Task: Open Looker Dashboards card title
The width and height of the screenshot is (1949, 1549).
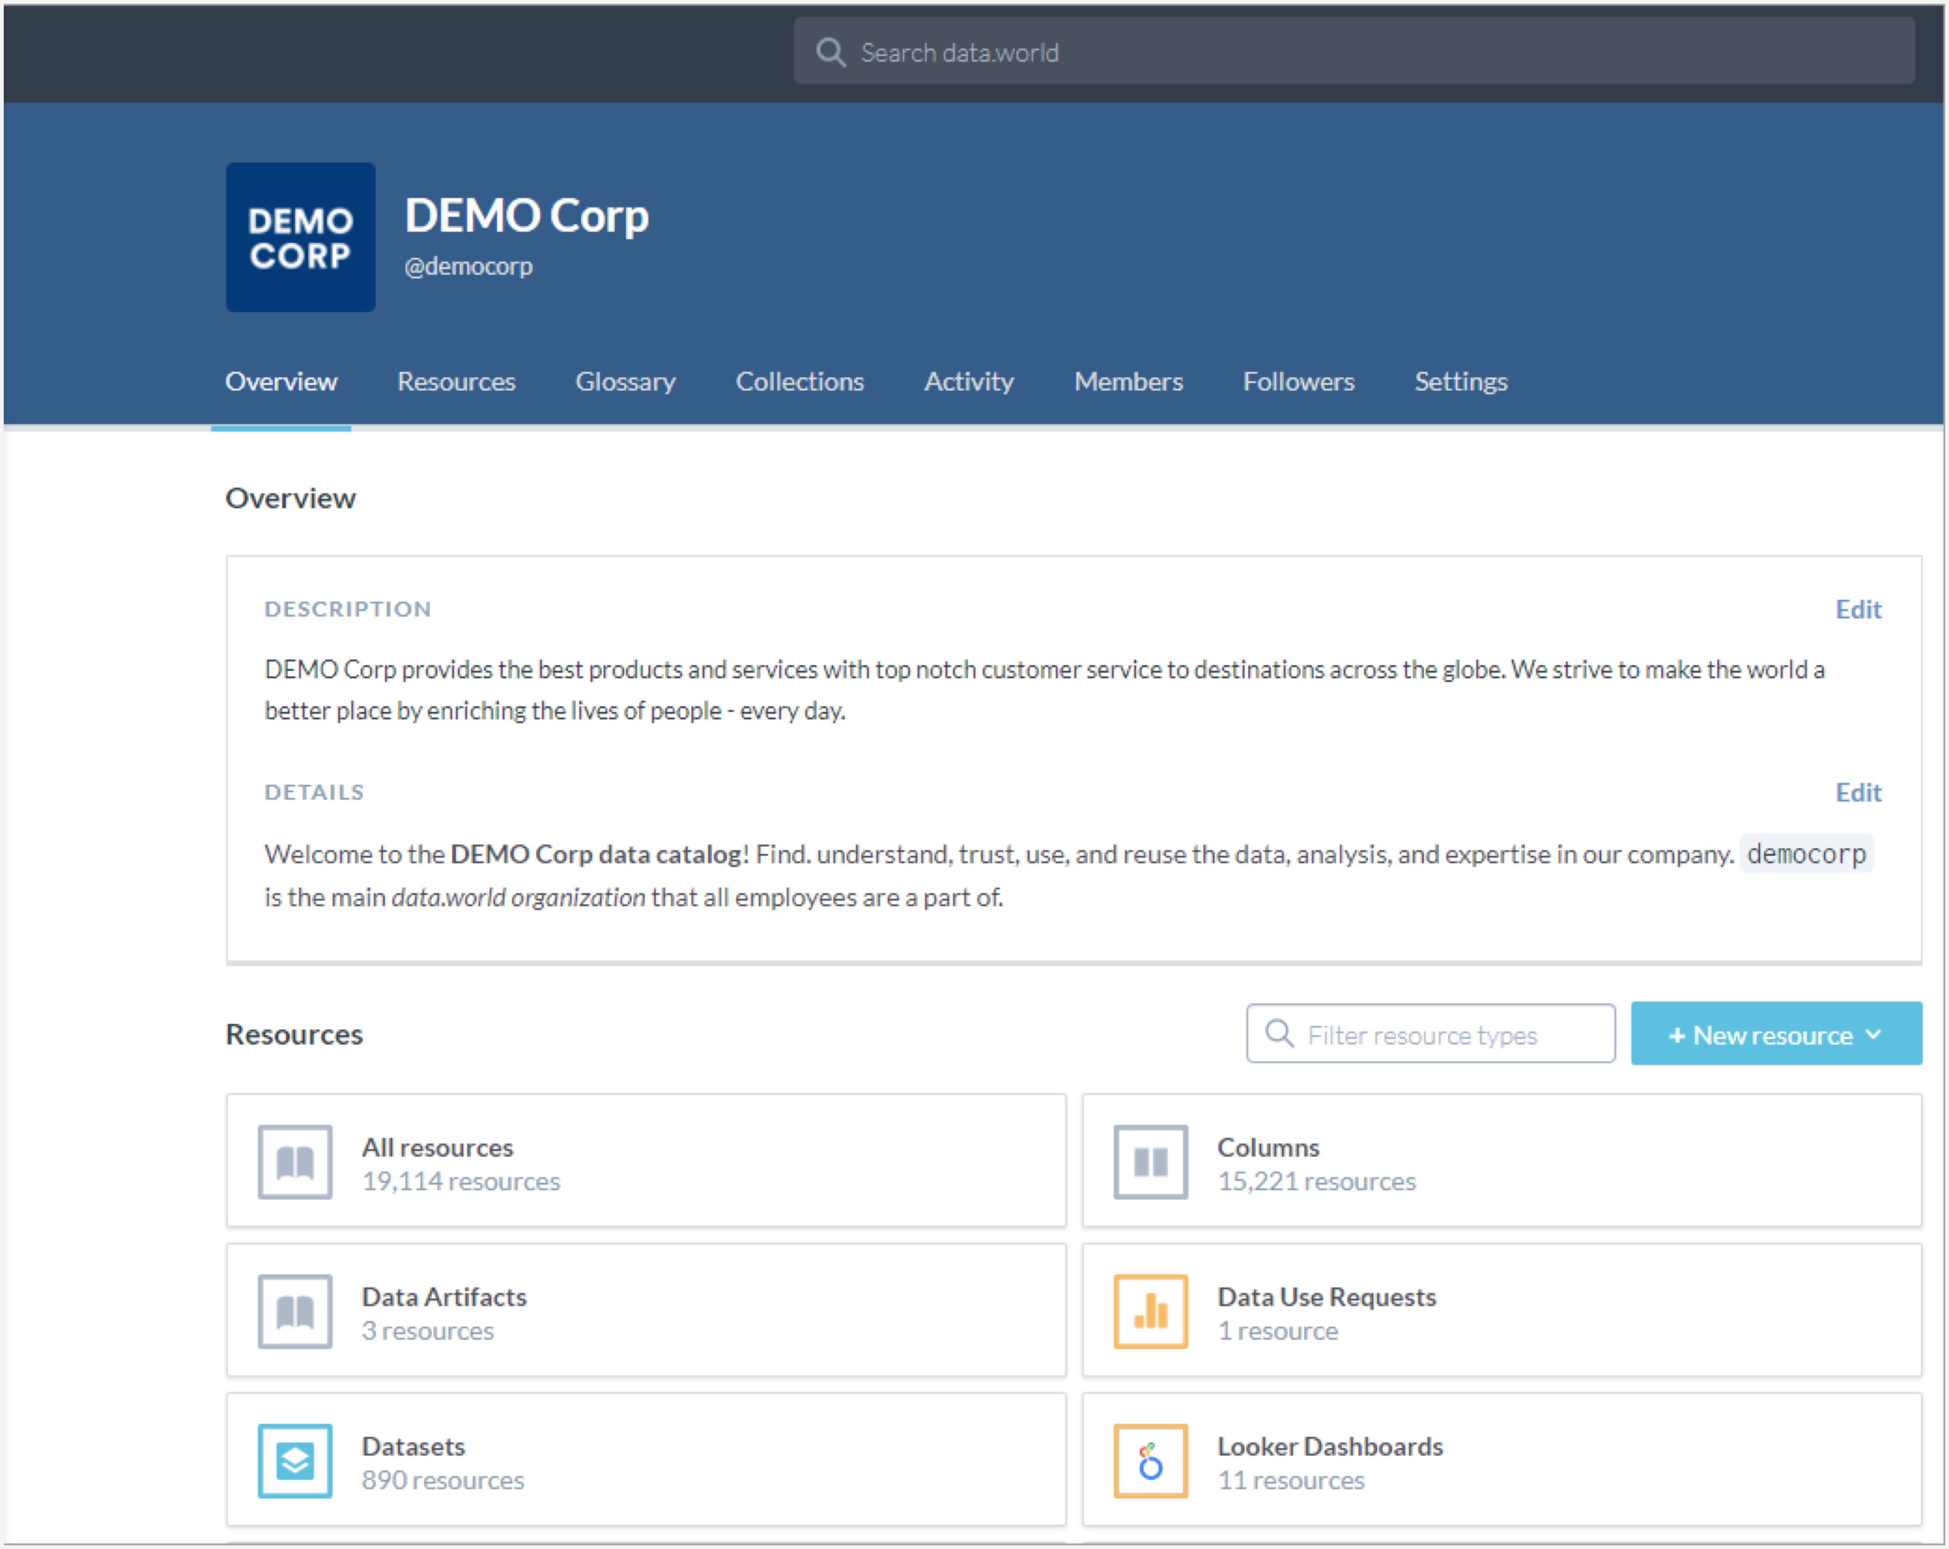Action: [1330, 1446]
